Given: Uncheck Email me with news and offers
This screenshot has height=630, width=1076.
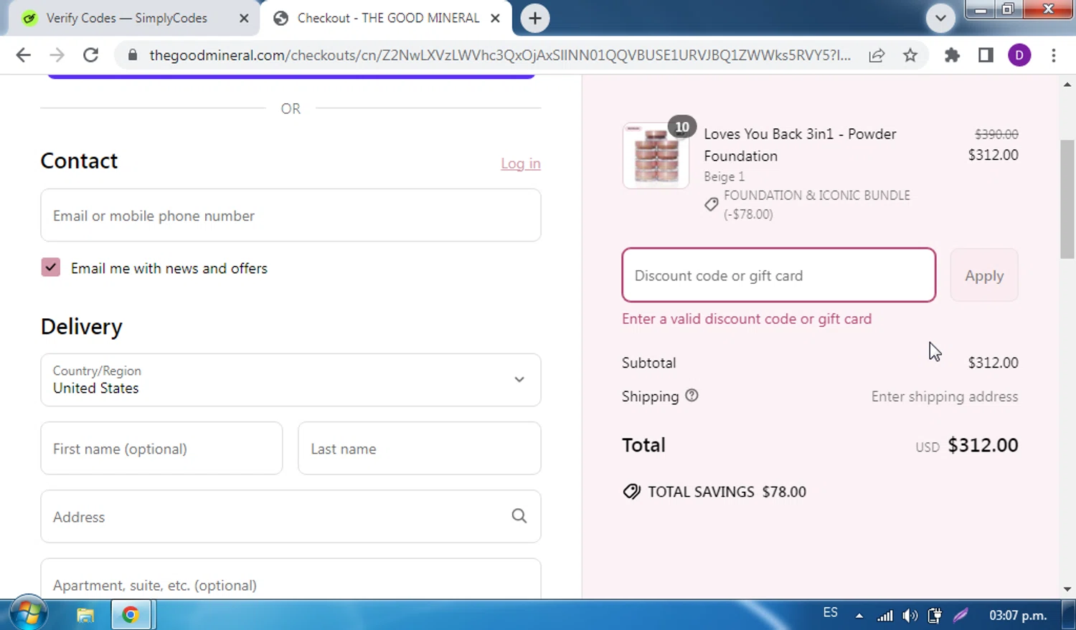Looking at the screenshot, I should point(50,267).
